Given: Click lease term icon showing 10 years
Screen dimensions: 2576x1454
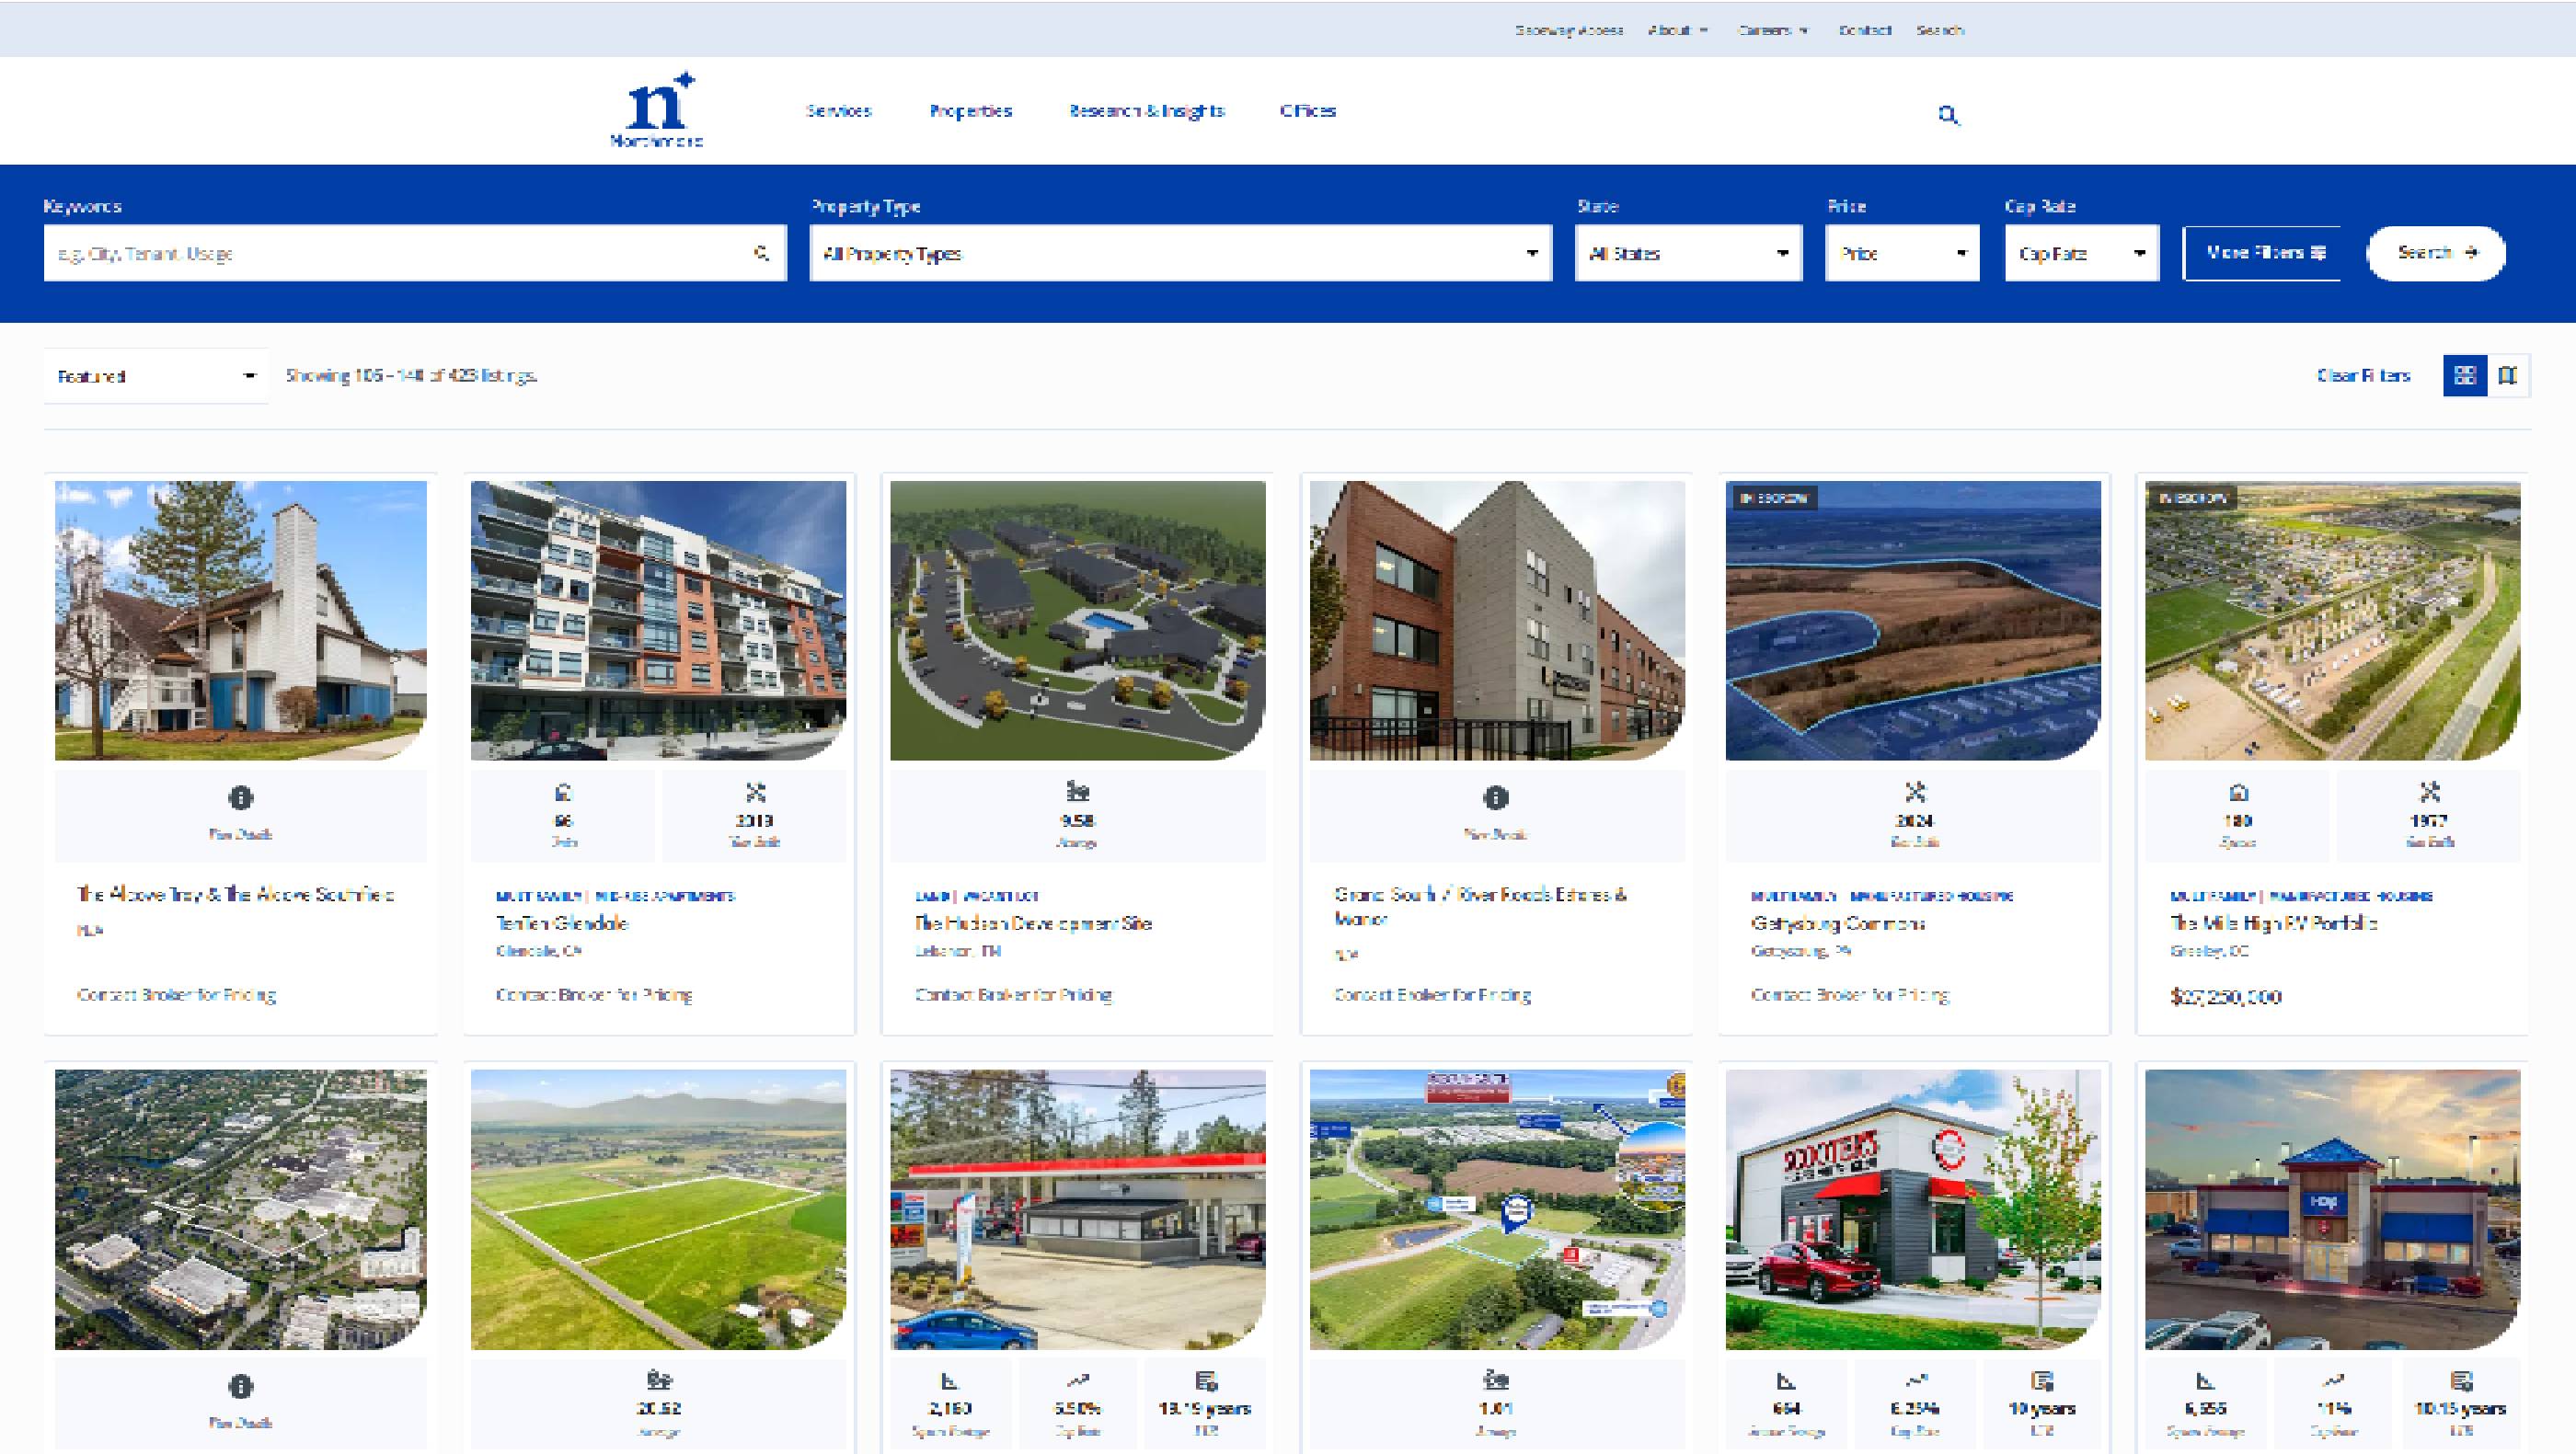Looking at the screenshot, I should 2042,1381.
